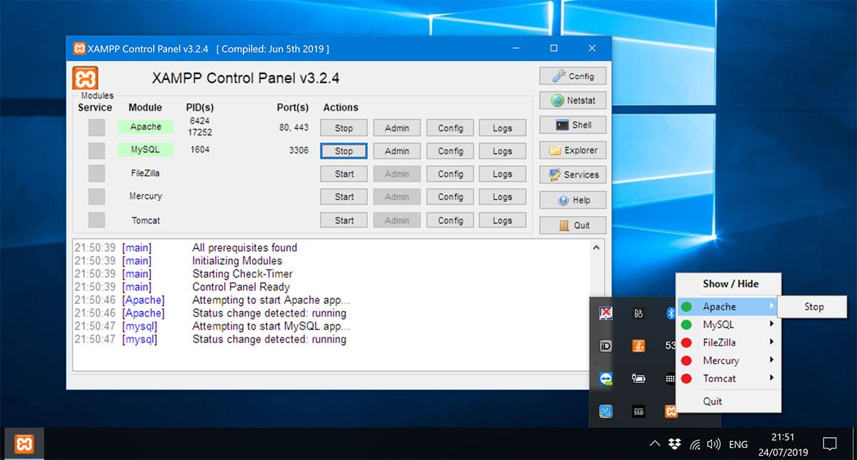View Logs for Mercury
Screen dimensions: 857x460
coord(502,197)
